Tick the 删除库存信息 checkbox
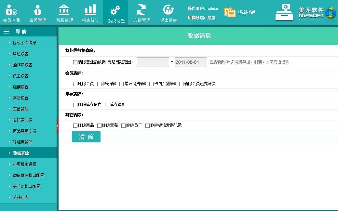Screen dimensions: 338x211 75,105
